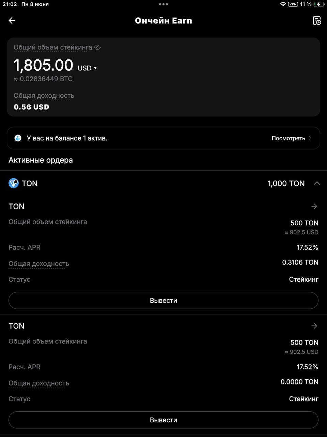The width and height of the screenshot is (327, 437).
Task: Tap 1,000 TON total group header
Action: (x=286, y=183)
